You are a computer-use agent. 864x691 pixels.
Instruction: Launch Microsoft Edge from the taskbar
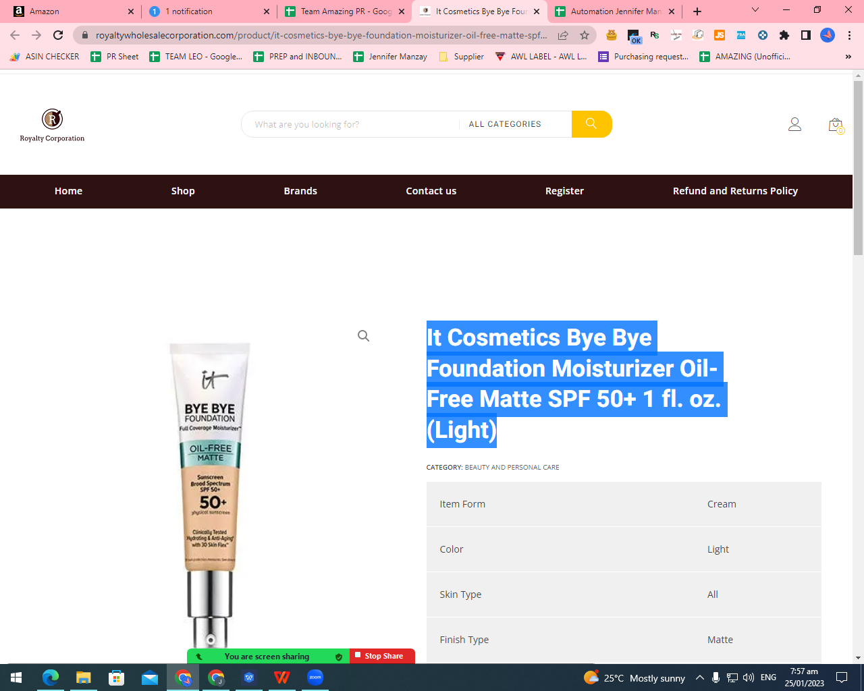click(x=51, y=678)
